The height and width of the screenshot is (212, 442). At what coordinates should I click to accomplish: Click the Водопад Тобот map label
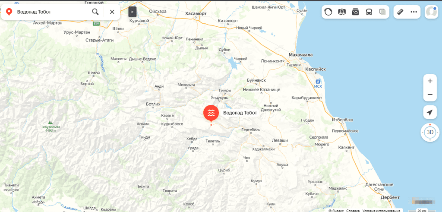240,113
